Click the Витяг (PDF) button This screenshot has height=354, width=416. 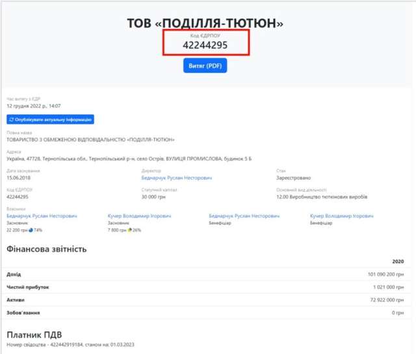205,66
